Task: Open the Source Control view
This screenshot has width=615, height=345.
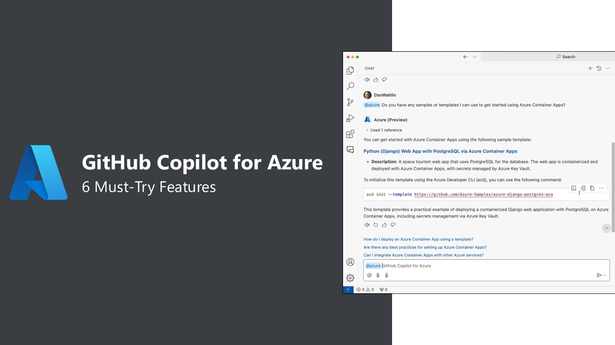Action: point(350,102)
